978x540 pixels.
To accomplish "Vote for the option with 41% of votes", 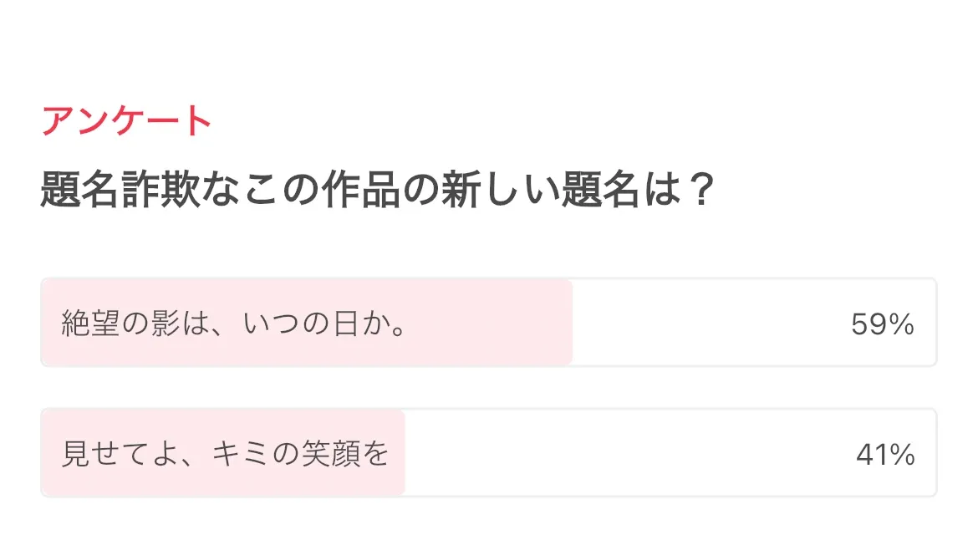I will (502, 454).
